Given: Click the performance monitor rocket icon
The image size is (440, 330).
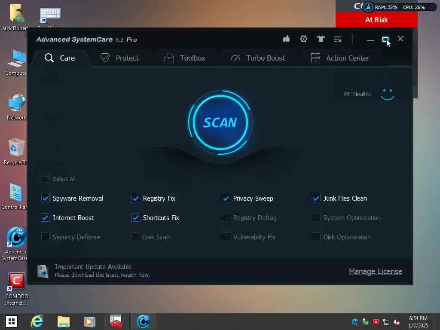Looking at the screenshot, I should 368,7.
